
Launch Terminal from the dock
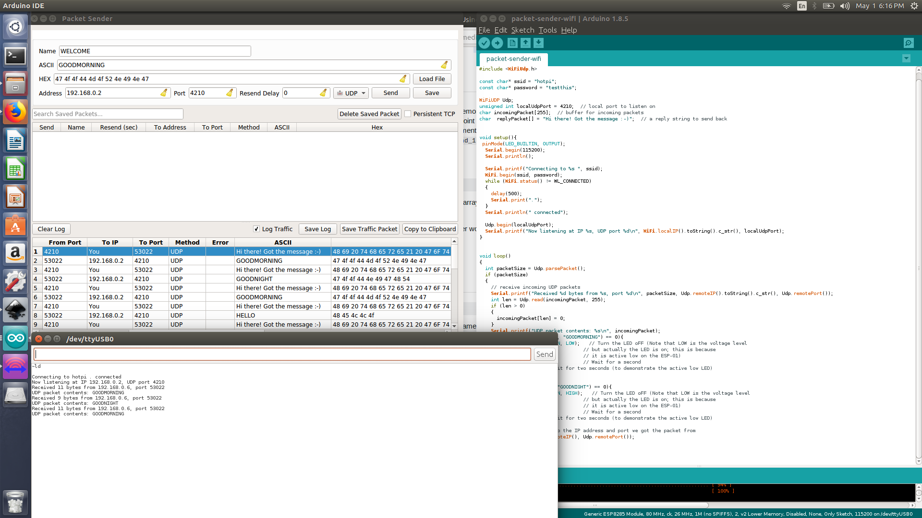15,56
